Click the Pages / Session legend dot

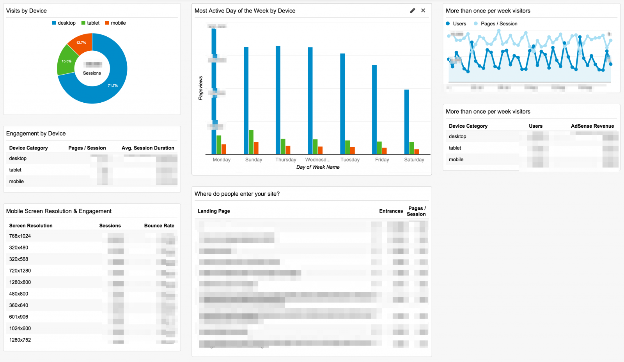click(x=476, y=24)
